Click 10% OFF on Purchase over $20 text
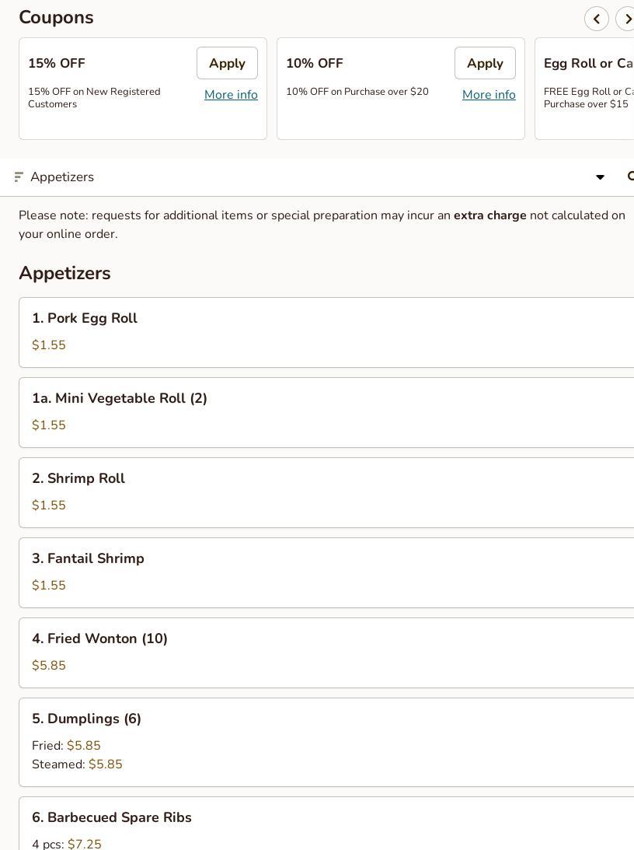Screen dimensions: 634x850 357,92
